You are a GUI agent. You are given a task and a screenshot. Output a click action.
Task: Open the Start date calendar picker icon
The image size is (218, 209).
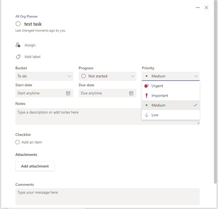[x=68, y=93]
